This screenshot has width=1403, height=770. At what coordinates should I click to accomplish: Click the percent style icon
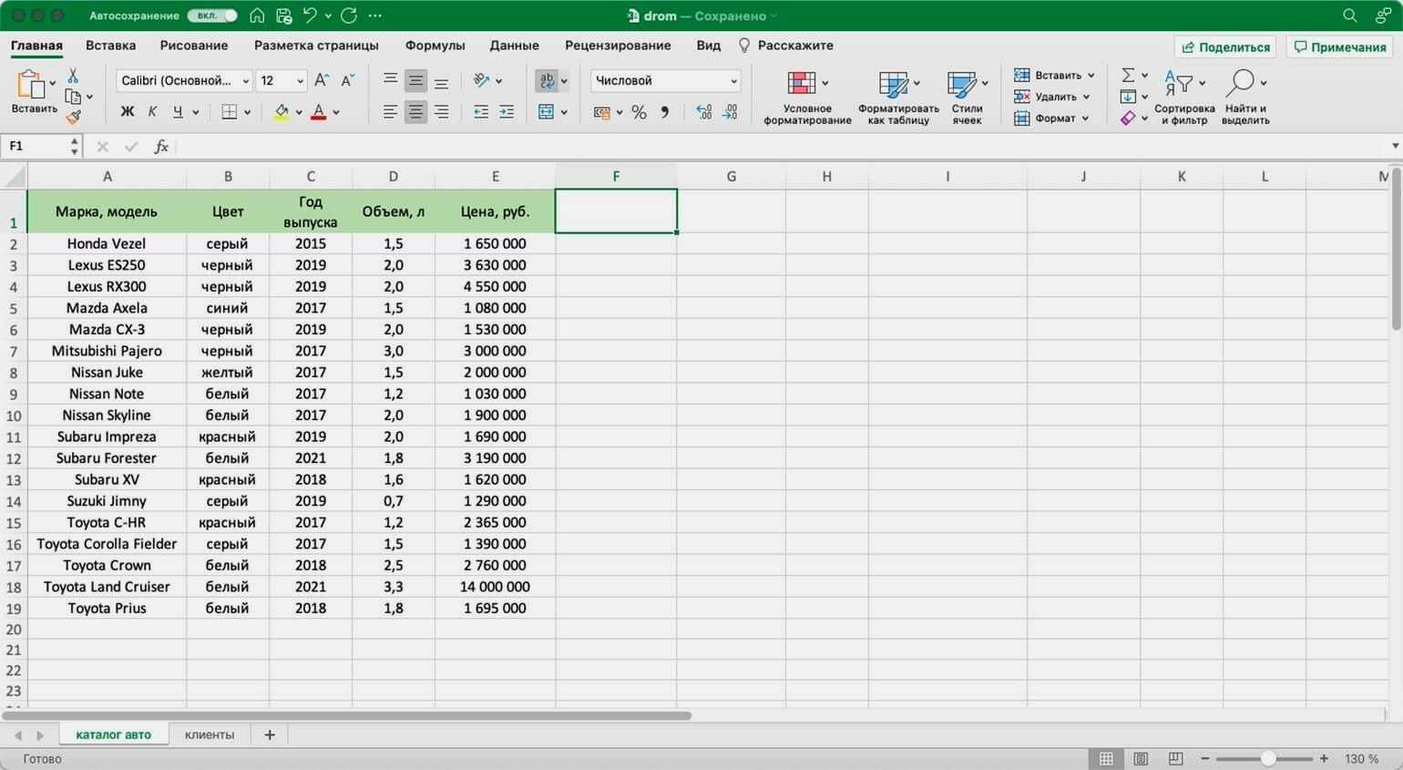pyautogui.click(x=639, y=112)
